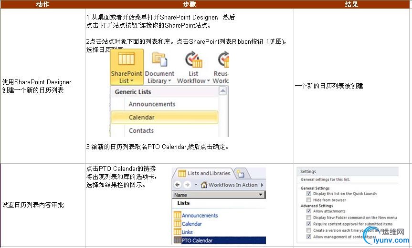Click the Reusable Workflow ribbon icon
Viewport: 412px width, 248px height.
[x=223, y=60]
